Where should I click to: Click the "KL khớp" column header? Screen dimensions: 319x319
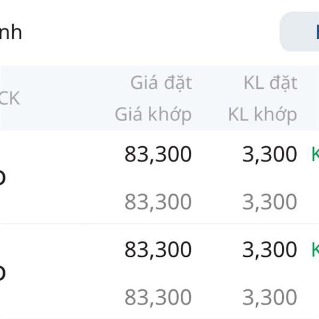tap(263, 114)
